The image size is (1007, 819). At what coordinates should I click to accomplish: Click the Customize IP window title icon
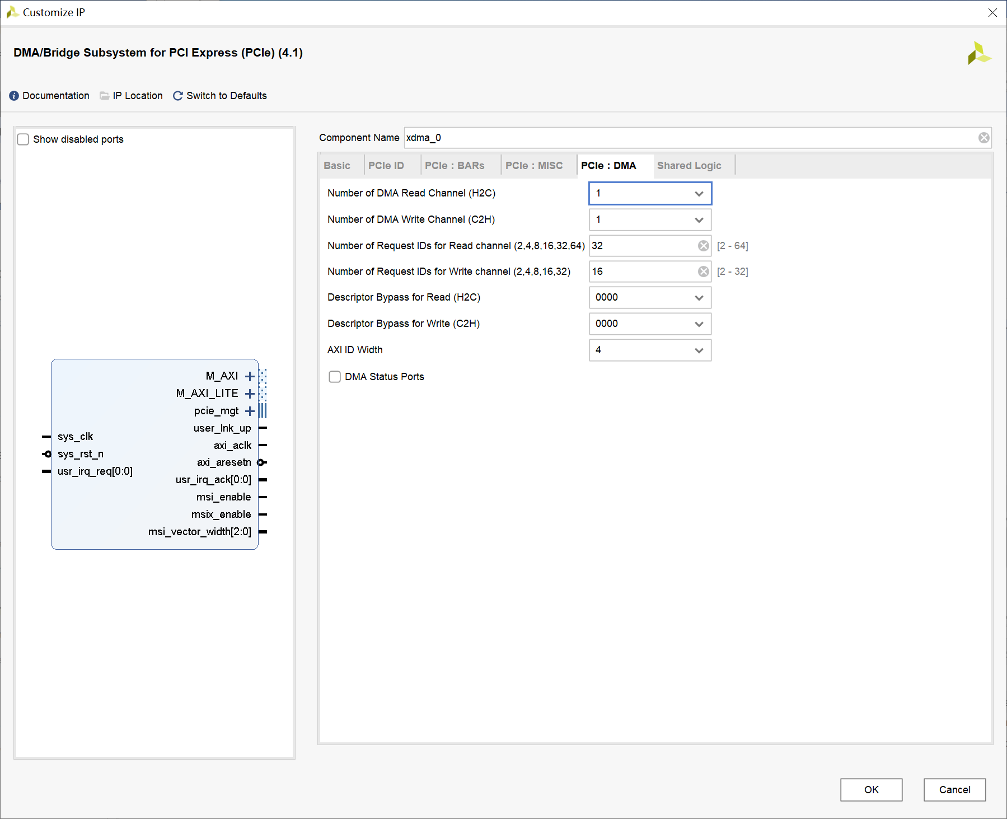12,12
